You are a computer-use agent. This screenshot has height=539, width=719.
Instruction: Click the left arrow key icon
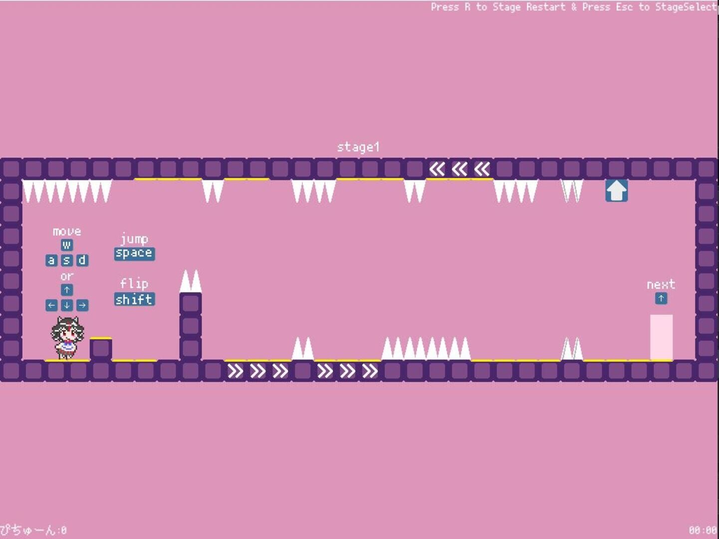click(x=51, y=305)
